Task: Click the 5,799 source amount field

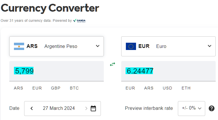Action: click(x=56, y=71)
